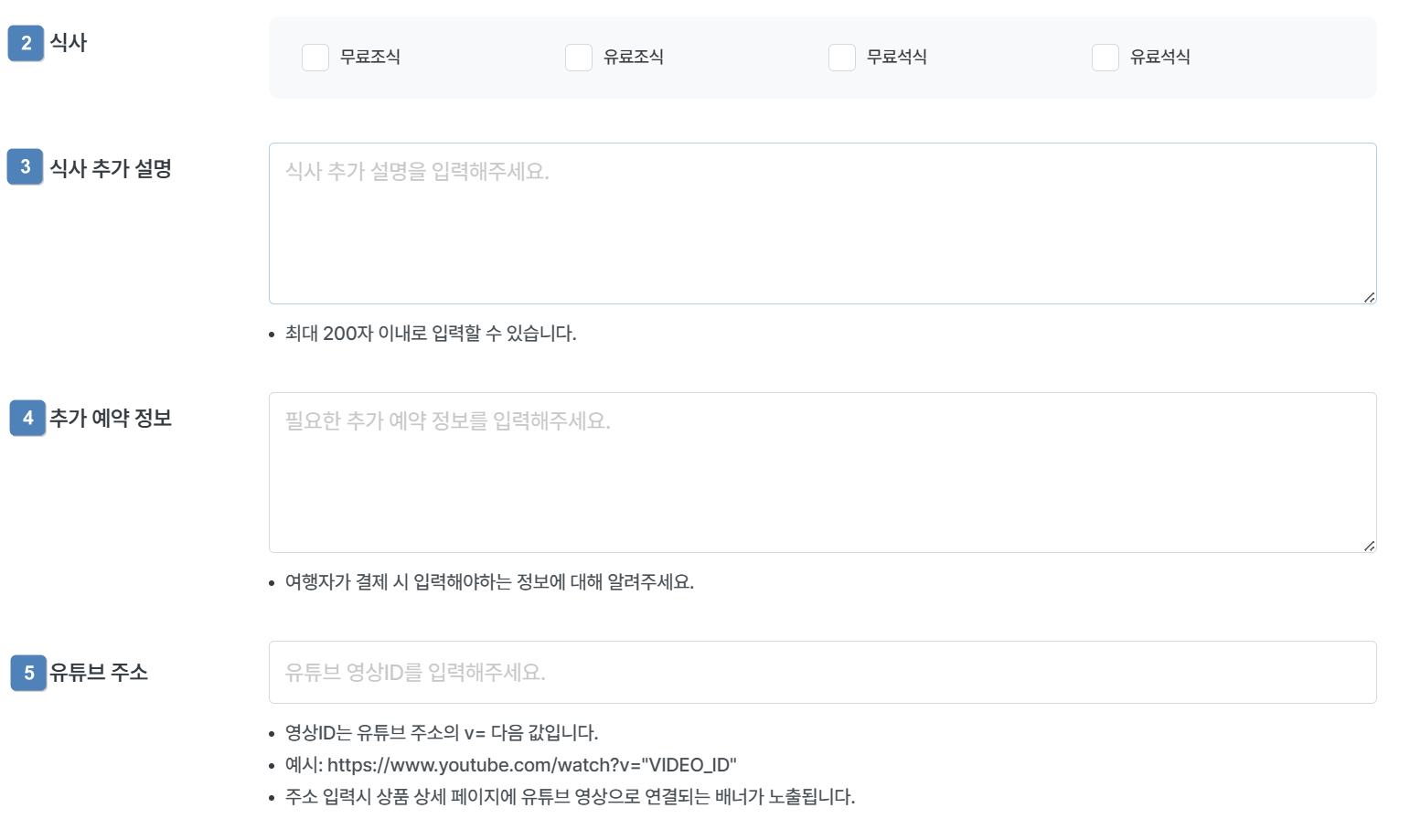
Task: Click the 추가 예약 정보 section label
Action: click(x=111, y=418)
